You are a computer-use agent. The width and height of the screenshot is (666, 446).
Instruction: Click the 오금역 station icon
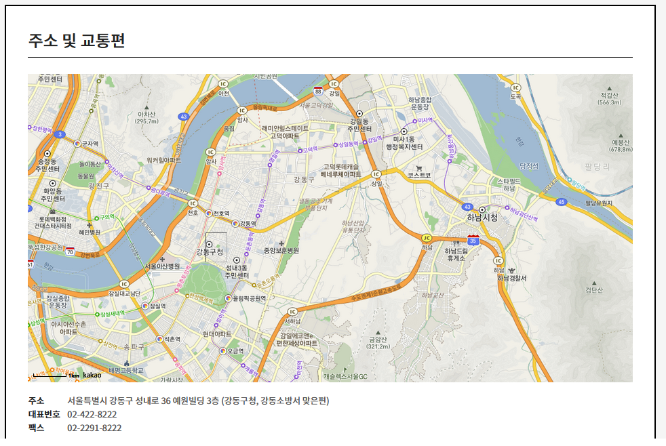[222, 351]
